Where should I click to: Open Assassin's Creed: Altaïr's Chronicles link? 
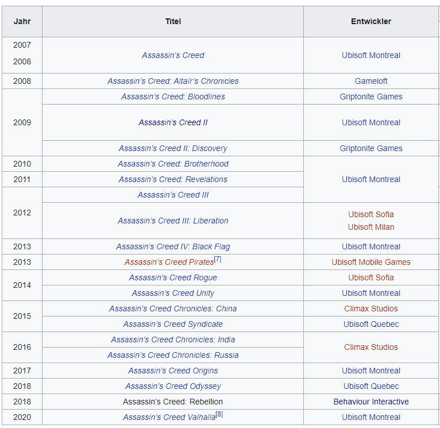coord(173,81)
